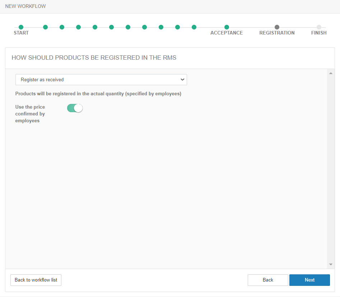The height and width of the screenshot is (297, 340).
Task: Click the FINISH step label
Action: pos(319,33)
